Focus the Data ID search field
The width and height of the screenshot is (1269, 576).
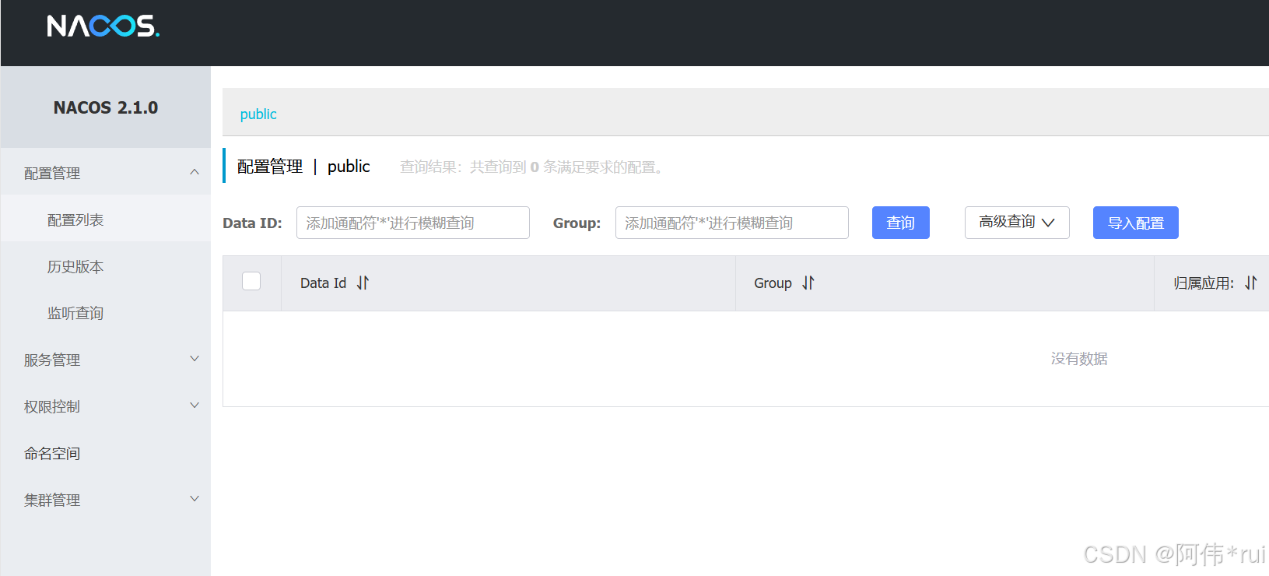[413, 223]
